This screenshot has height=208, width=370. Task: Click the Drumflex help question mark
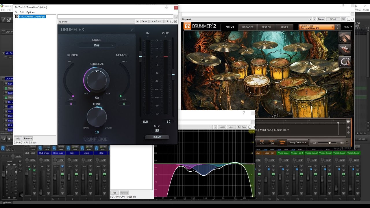pos(132,30)
